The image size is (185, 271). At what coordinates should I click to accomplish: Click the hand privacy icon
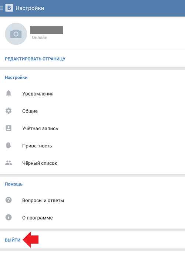click(9, 145)
